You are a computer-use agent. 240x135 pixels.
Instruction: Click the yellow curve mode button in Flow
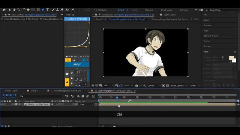coord(68,60)
